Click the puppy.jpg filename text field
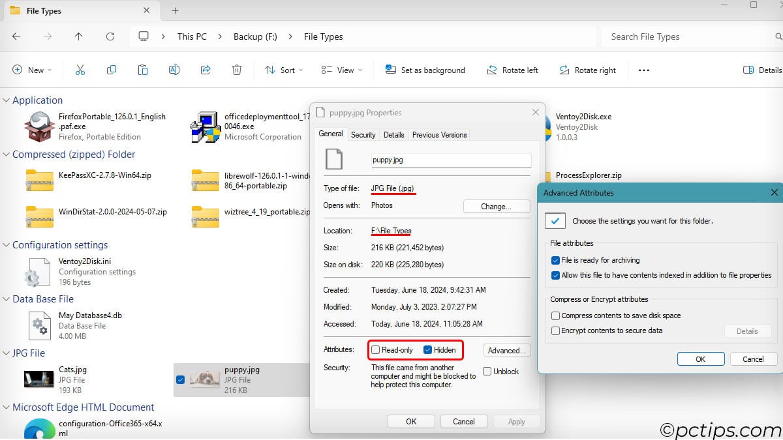 pyautogui.click(x=450, y=159)
